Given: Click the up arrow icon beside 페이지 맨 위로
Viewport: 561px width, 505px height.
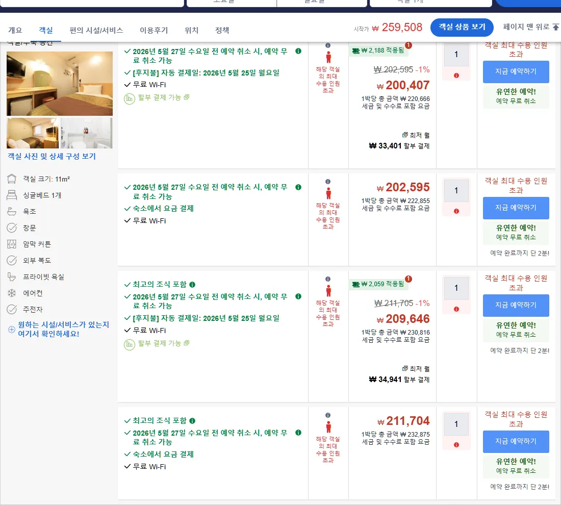Looking at the screenshot, I should (555, 27).
